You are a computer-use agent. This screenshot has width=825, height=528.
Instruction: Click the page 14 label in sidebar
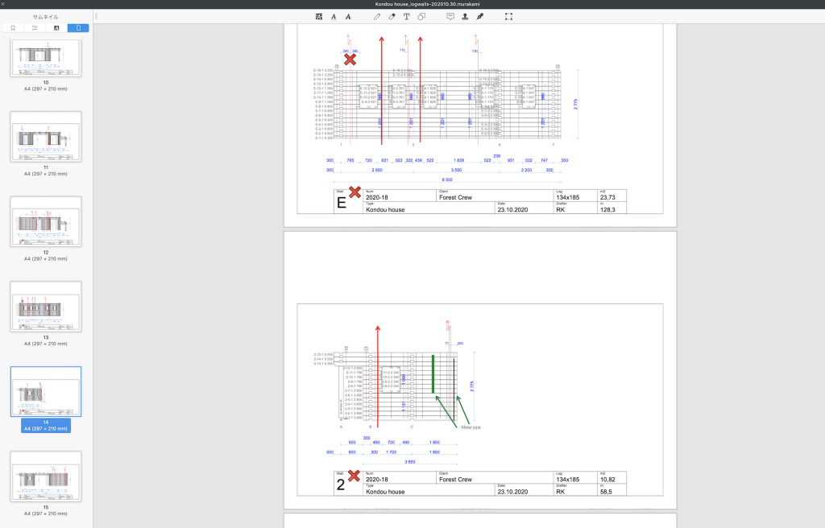click(x=46, y=426)
